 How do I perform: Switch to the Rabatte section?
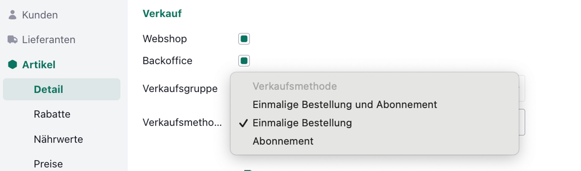click(52, 114)
